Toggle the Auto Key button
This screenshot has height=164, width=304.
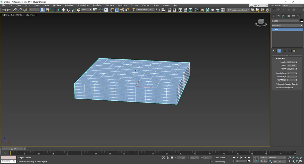pos(264,158)
